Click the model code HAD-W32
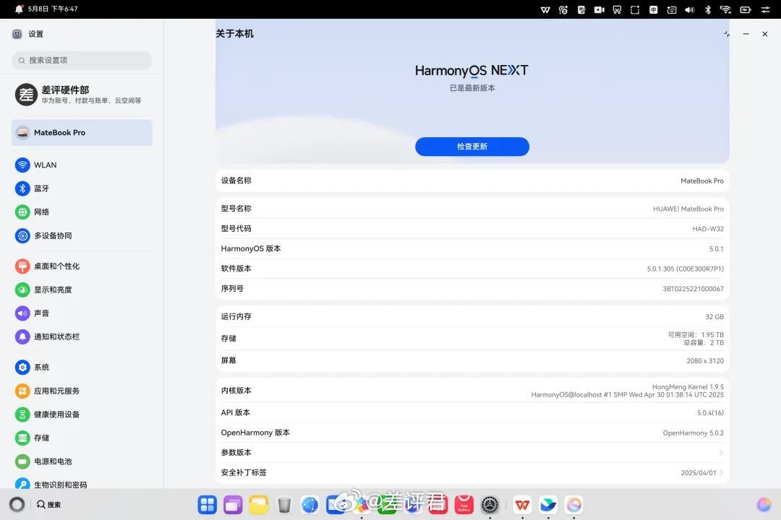Viewport: 781px width, 520px height. coord(708,229)
